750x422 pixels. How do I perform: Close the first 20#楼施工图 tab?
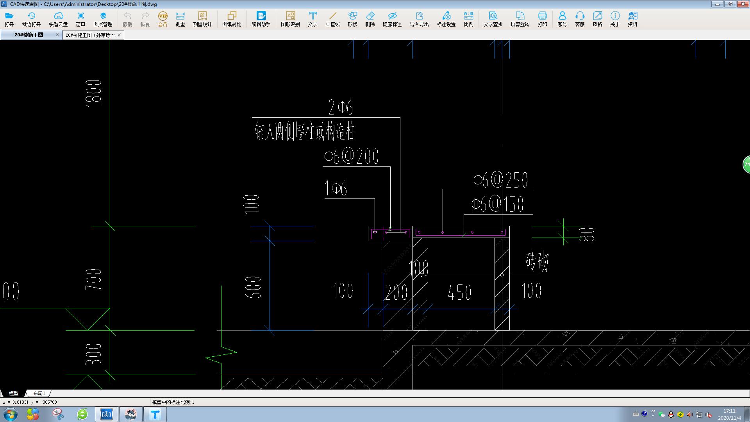point(57,35)
